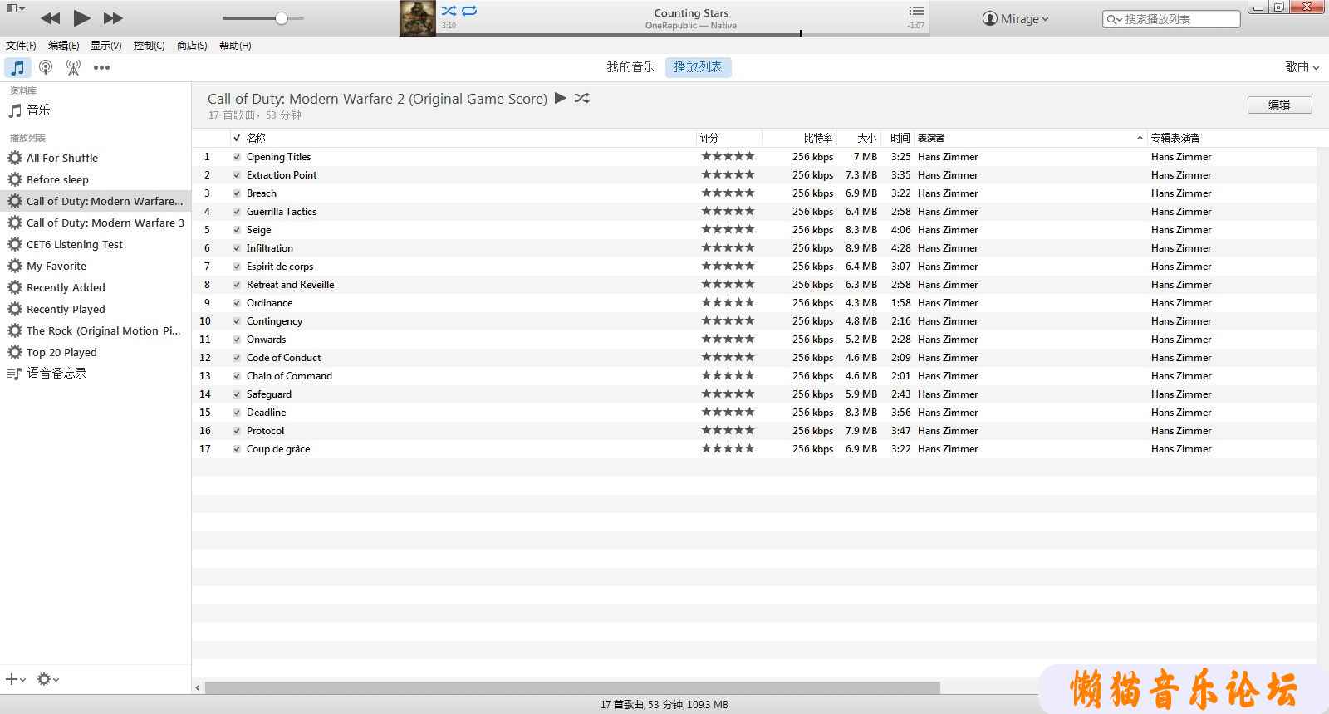Viewport: 1329px width, 714px height.
Task: Open the sidebar settings gear dropdown
Action: tap(47, 679)
